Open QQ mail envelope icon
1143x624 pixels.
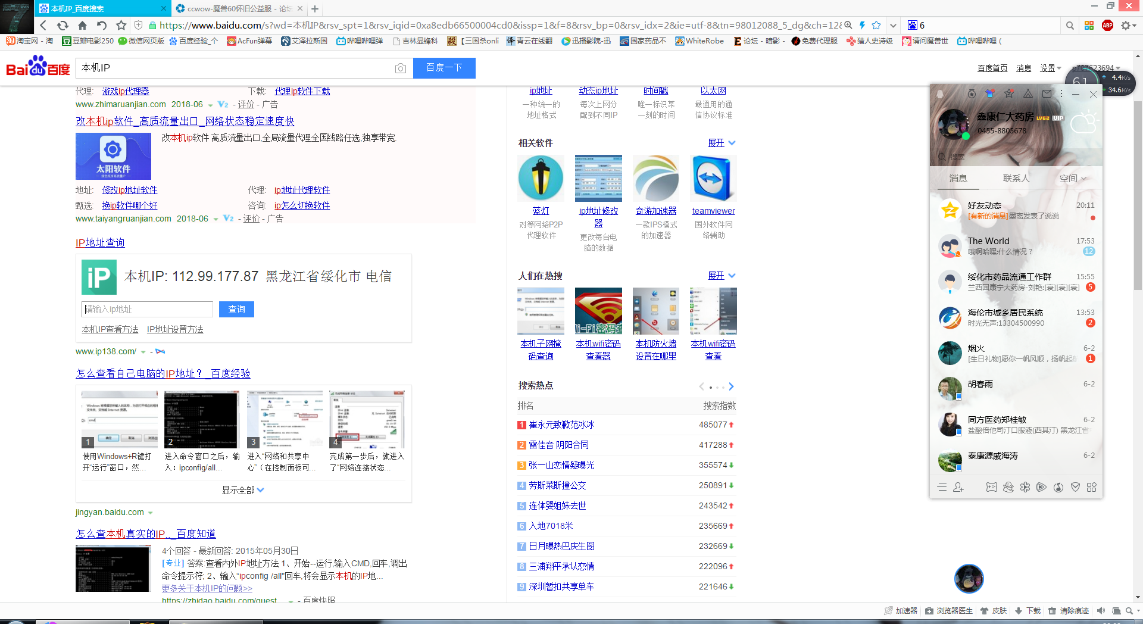coord(1047,93)
